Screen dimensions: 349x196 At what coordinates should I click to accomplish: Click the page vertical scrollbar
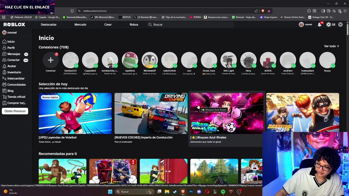click(347, 30)
